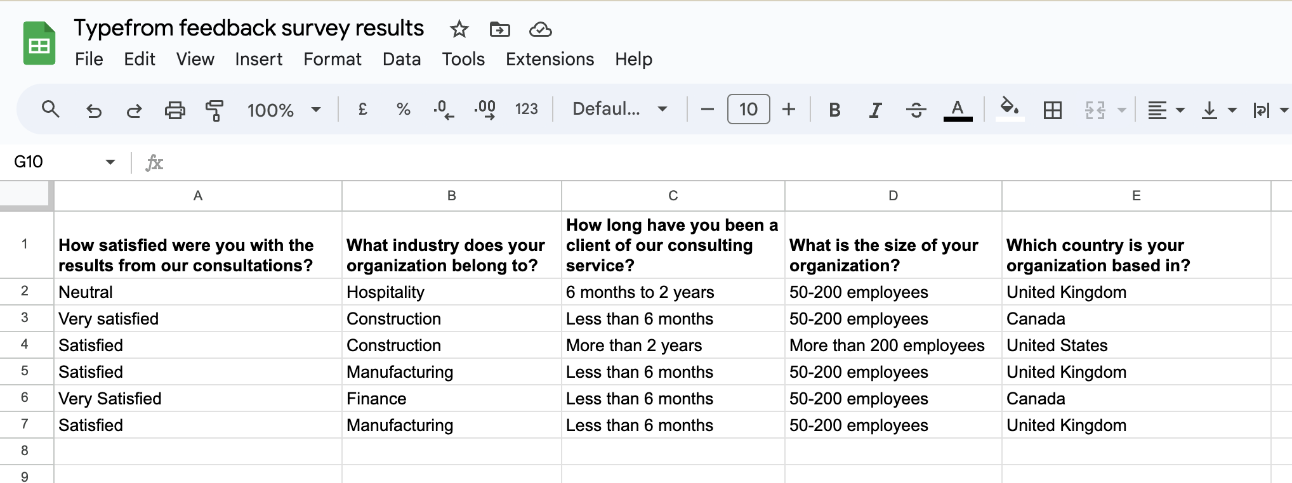Click the Name box showing G10

[63, 162]
